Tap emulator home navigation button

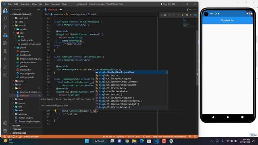[228, 117]
